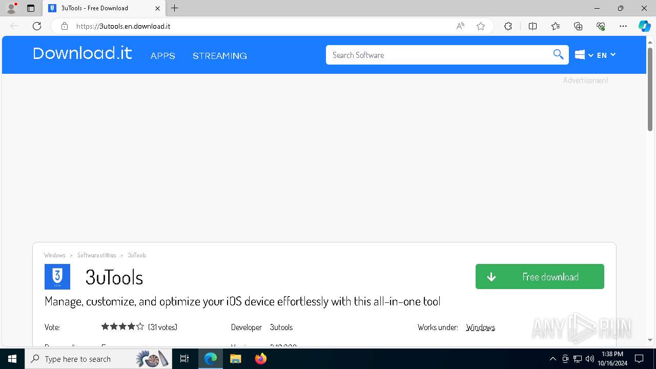View site information lock icon
The image size is (656, 369).
coord(65,26)
